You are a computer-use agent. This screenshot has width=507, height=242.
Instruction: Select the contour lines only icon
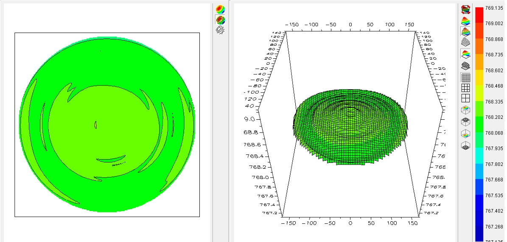(x=220, y=30)
